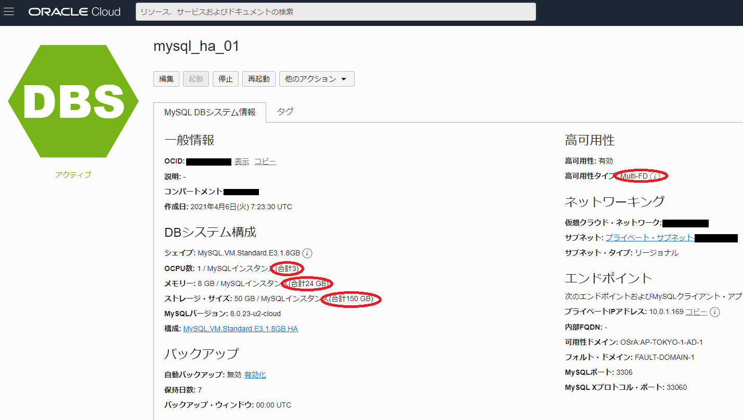Show info for the MySQL.VM.Standard.E3.1.8GB shape
This screenshot has height=420, width=743.
tap(307, 253)
